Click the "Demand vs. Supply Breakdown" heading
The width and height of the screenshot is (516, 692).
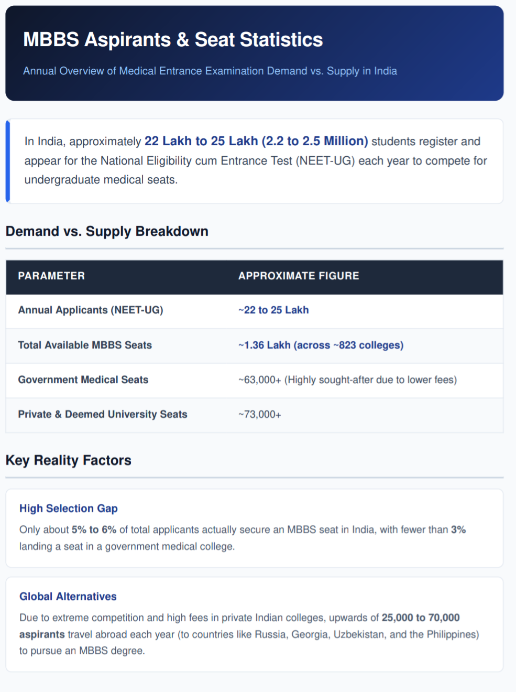click(x=107, y=231)
